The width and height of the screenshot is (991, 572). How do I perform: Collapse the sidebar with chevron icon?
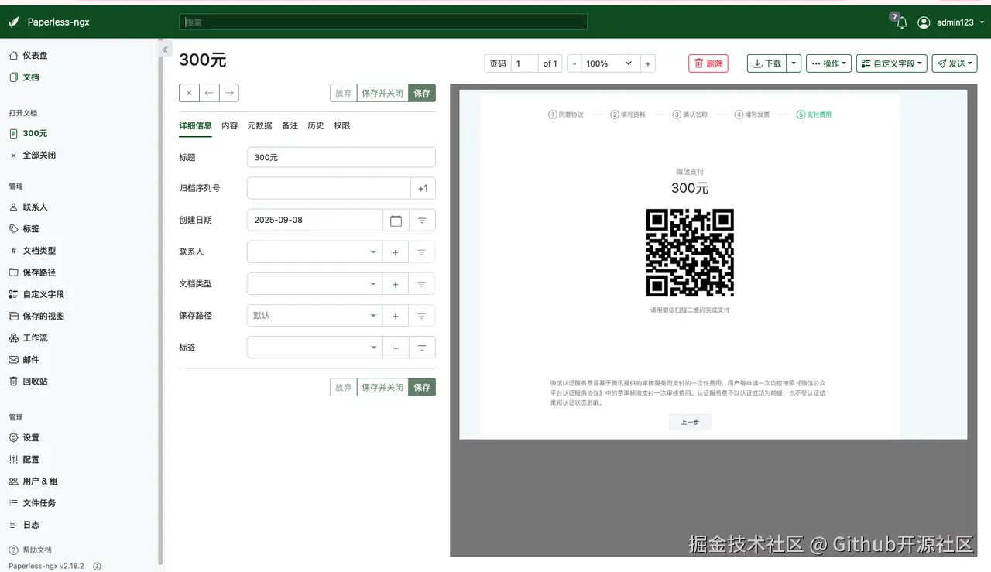(x=165, y=50)
